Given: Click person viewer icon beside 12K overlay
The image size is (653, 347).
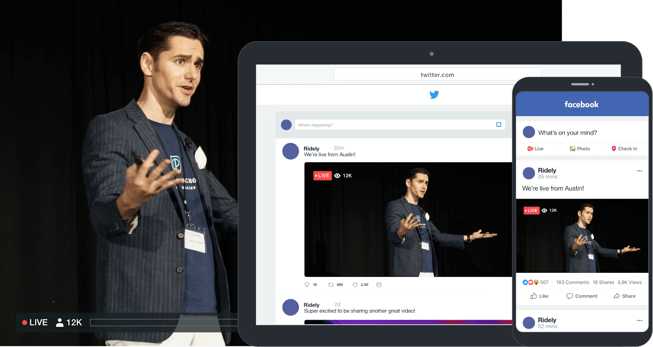Looking at the screenshot, I should coord(60,323).
